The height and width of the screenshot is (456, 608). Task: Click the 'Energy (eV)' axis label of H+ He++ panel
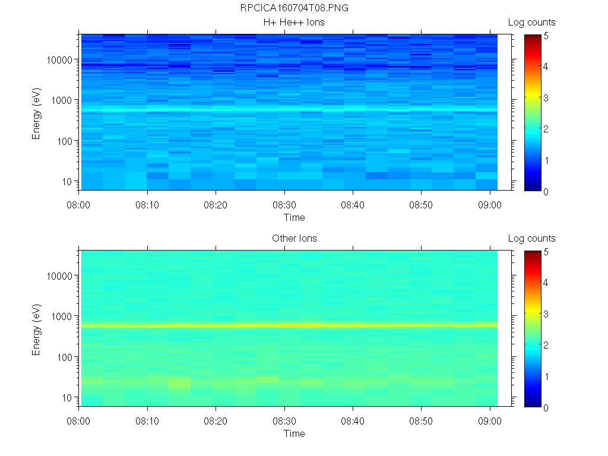point(36,113)
